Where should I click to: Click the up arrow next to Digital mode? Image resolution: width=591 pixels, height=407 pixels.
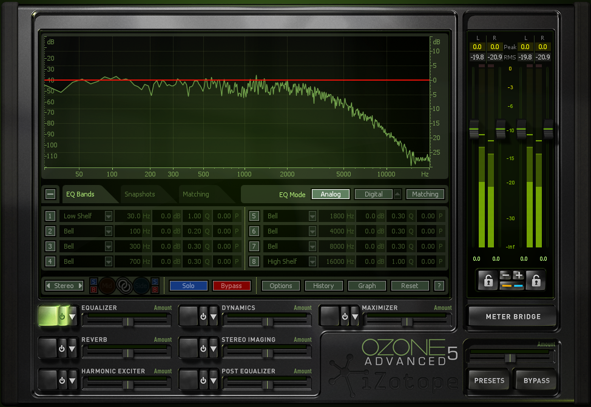[x=397, y=194]
